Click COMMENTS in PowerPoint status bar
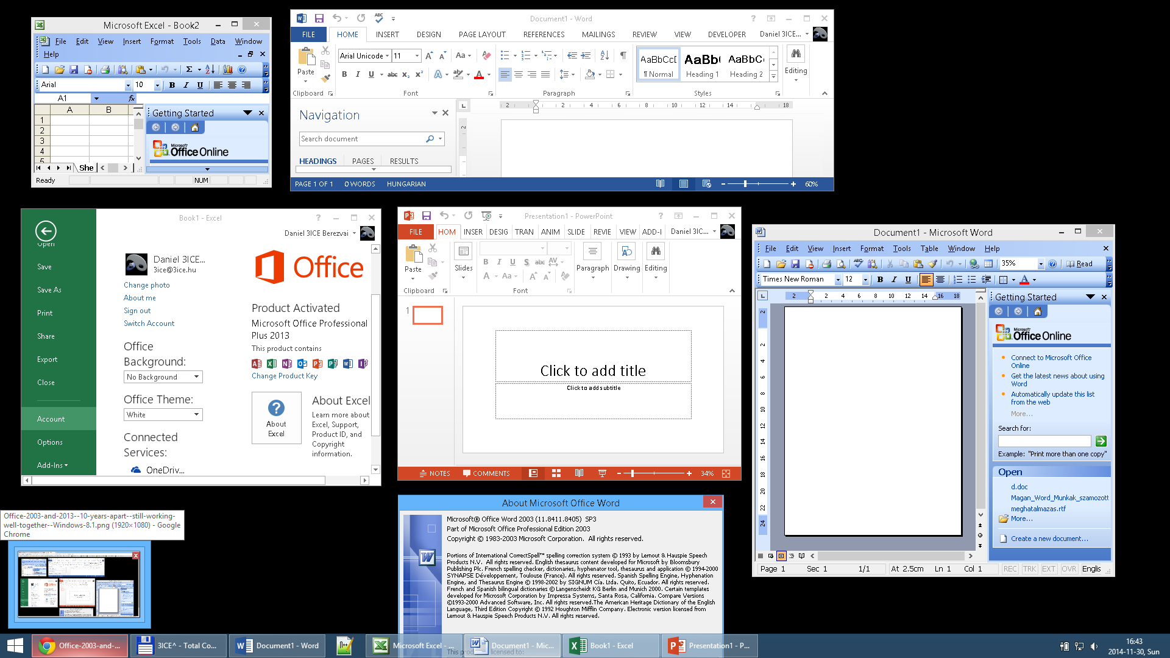Viewport: 1170px width, 658px height. [x=486, y=473]
